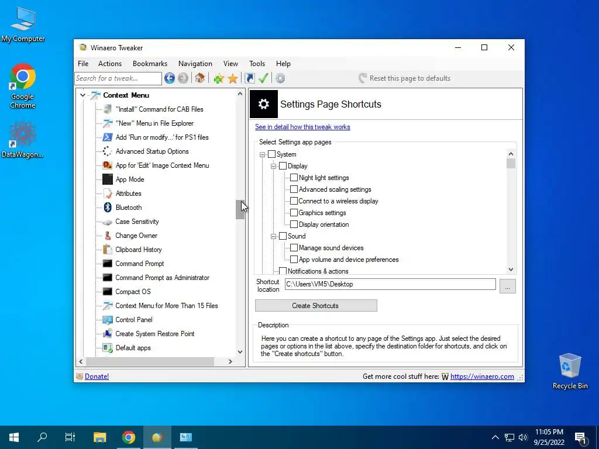
Task: Select Case Sensitivity in the tree
Action: [137, 222]
